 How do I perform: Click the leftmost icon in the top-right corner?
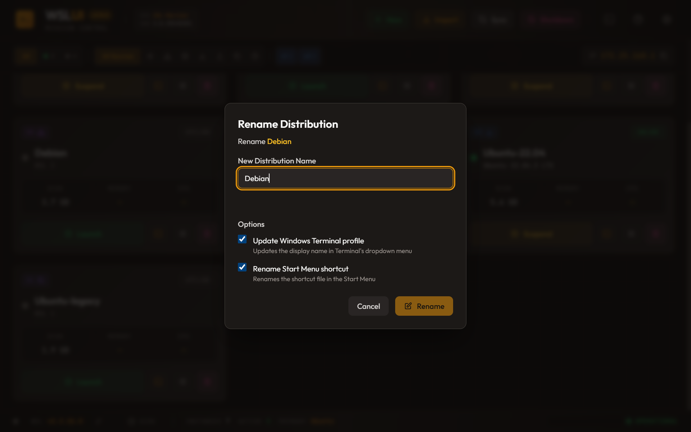(610, 19)
